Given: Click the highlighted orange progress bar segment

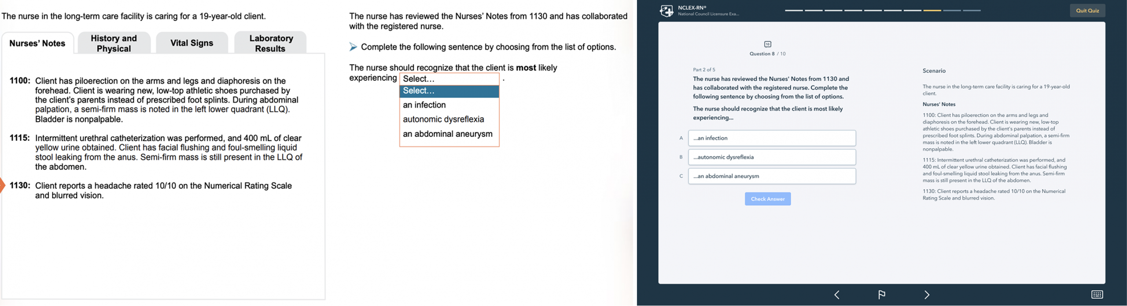Looking at the screenshot, I should coord(932,10).
